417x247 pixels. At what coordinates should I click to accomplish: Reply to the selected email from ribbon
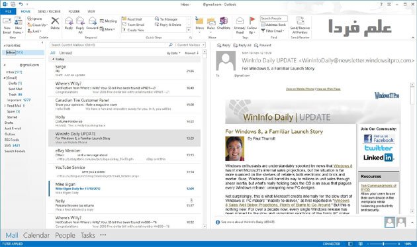click(69, 23)
